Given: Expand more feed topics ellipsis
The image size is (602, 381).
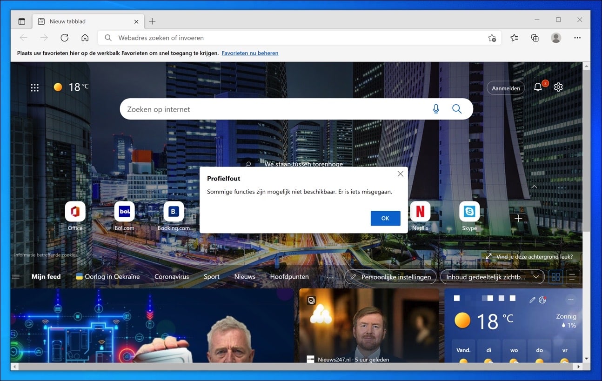Looking at the screenshot, I should [330, 277].
